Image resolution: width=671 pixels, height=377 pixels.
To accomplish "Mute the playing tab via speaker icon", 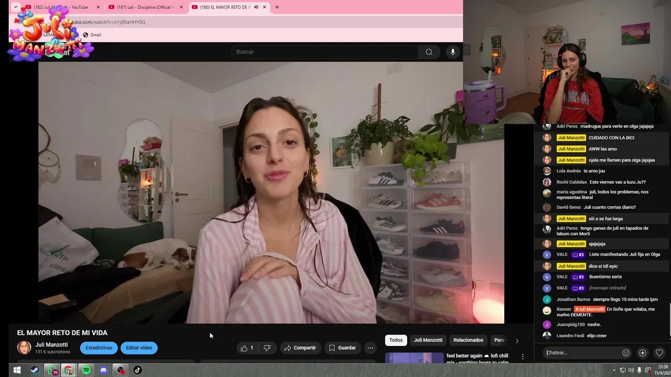I will (x=256, y=7).
